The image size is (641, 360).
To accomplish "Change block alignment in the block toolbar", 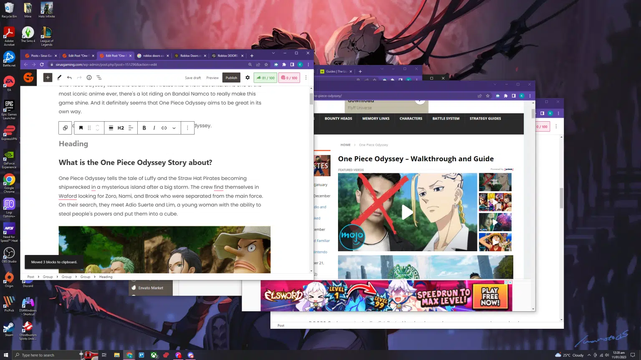I will tap(111, 128).
